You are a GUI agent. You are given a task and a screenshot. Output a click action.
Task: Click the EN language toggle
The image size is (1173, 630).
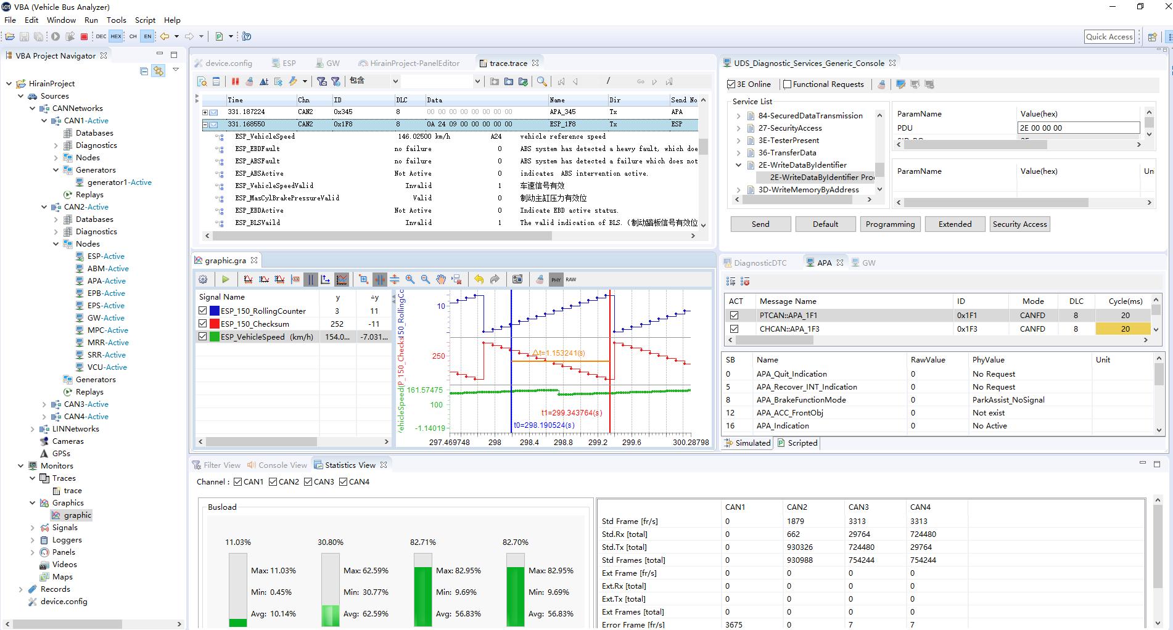(x=147, y=36)
